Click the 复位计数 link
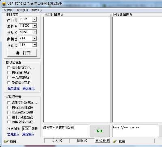Viewport: 162px width, 147px height. (103, 141)
